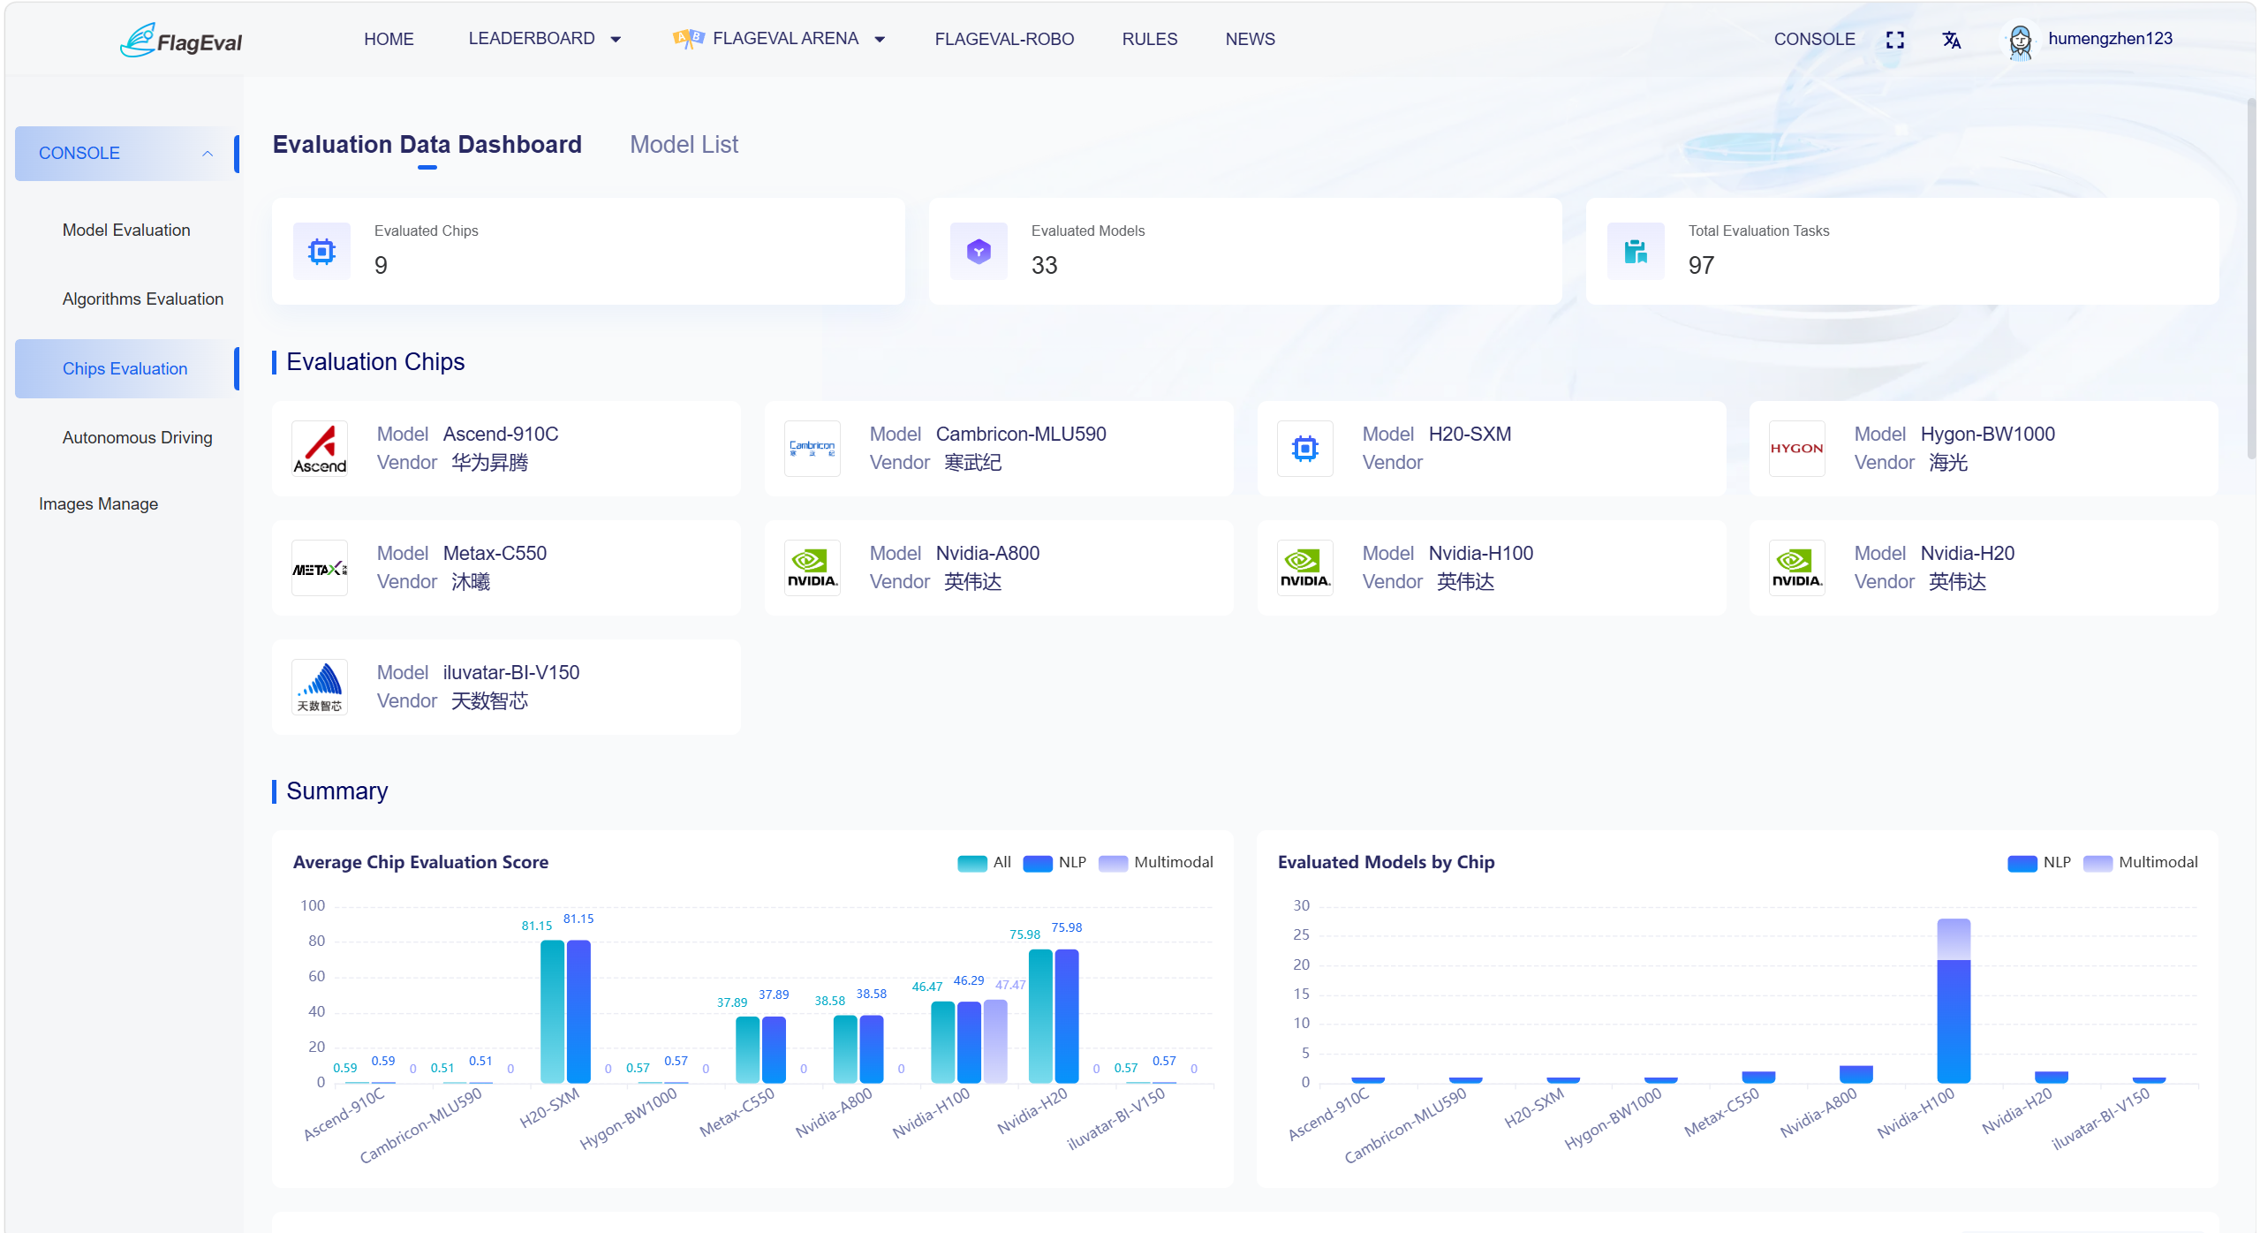Toggle NLP series in score chart legend
The height and width of the screenshot is (1233, 2260).
pos(1054,863)
